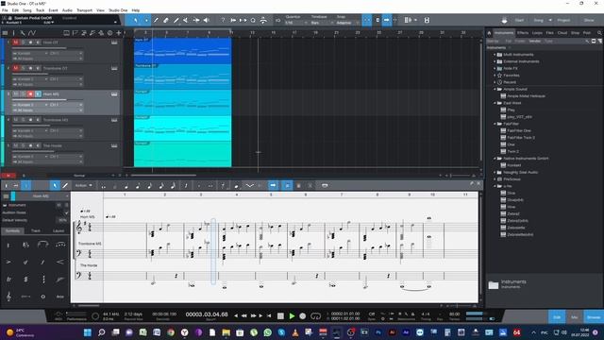Collapse the FabFilter folder
This screenshot has height=340, width=604.
click(x=495, y=124)
